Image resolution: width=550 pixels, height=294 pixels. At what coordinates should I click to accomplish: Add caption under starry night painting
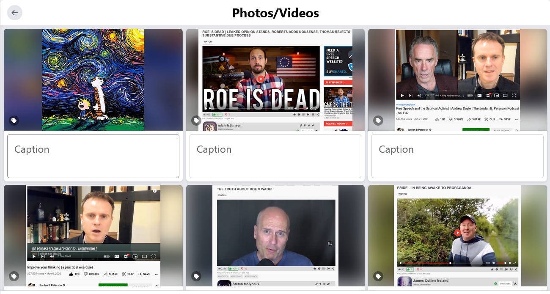coord(93,156)
